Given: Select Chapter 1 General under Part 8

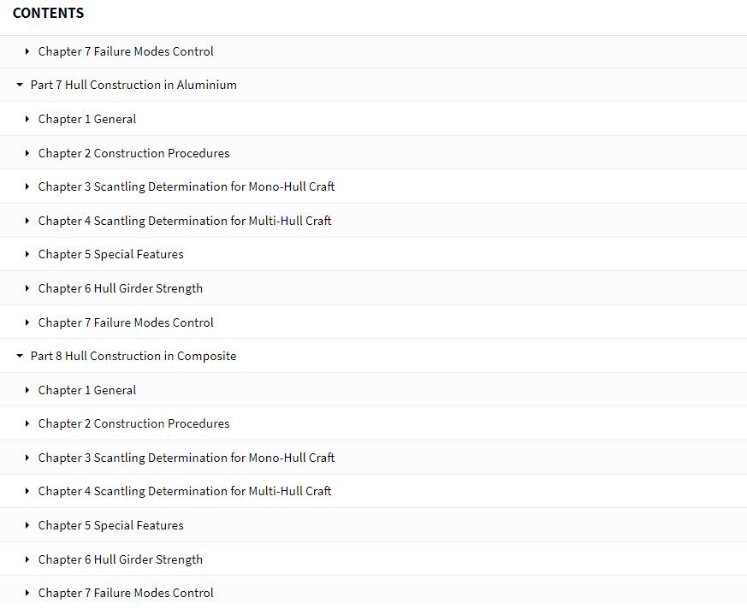Looking at the screenshot, I should pyautogui.click(x=87, y=390).
